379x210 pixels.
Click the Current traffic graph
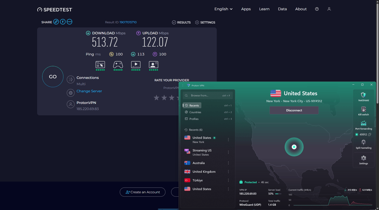[331, 200]
